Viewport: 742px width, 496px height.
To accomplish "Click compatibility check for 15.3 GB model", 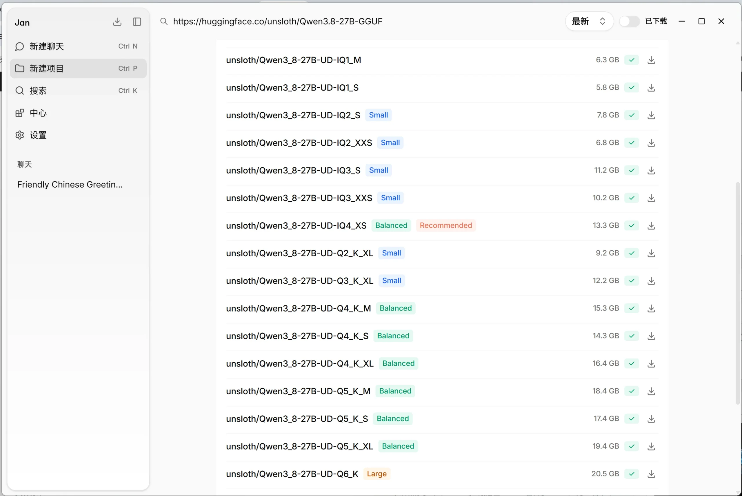I will (631, 308).
